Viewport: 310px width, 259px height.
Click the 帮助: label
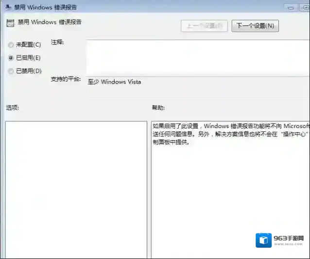click(158, 108)
